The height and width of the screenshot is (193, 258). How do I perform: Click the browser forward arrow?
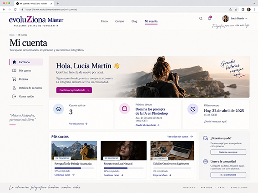pyautogui.click(x=10, y=10)
